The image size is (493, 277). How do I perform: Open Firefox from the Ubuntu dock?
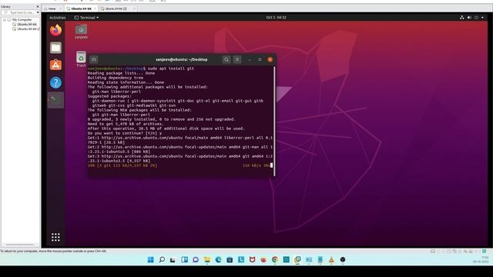(x=55, y=31)
